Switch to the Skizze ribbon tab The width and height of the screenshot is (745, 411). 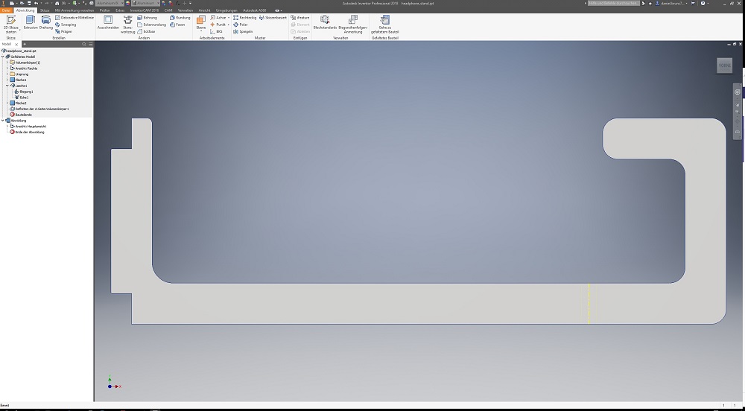tap(44, 10)
